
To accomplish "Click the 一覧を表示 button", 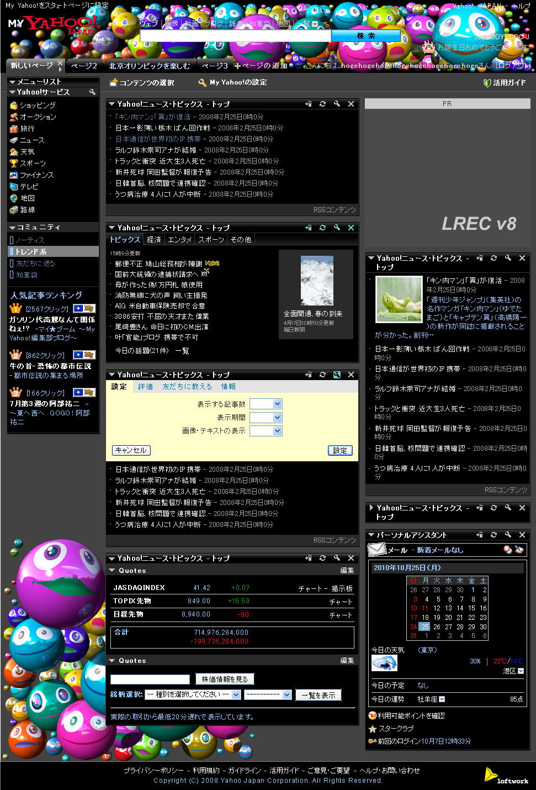I will pyautogui.click(x=319, y=695).
